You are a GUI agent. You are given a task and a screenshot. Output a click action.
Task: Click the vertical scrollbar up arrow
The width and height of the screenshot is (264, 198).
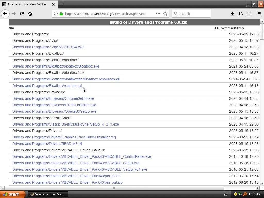[x=262, y=21]
